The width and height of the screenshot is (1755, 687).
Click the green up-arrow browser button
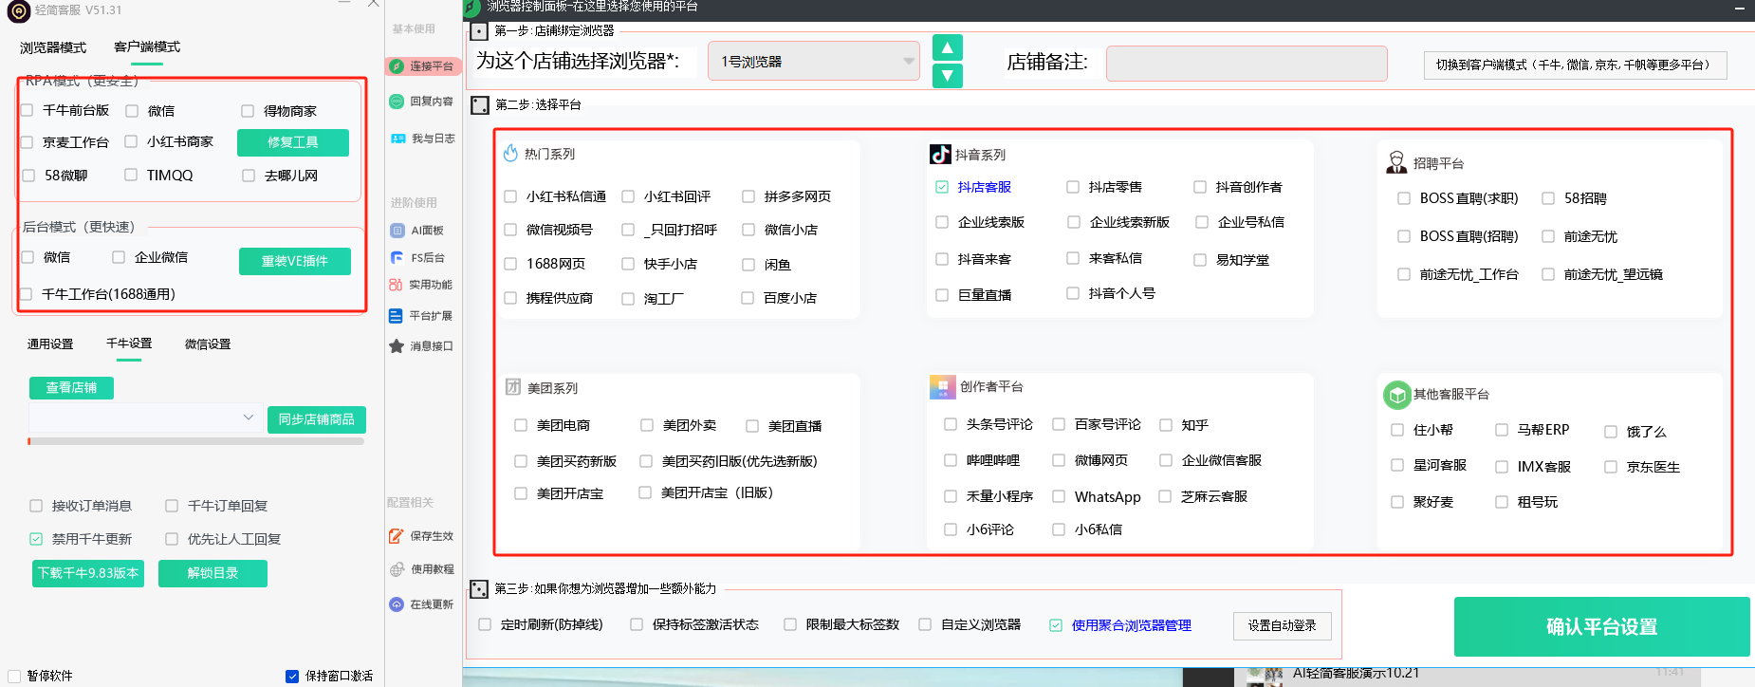947,47
